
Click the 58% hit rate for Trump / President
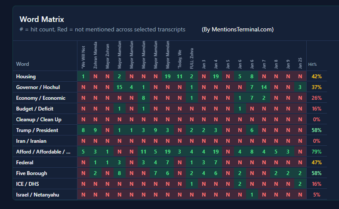pos(317,130)
